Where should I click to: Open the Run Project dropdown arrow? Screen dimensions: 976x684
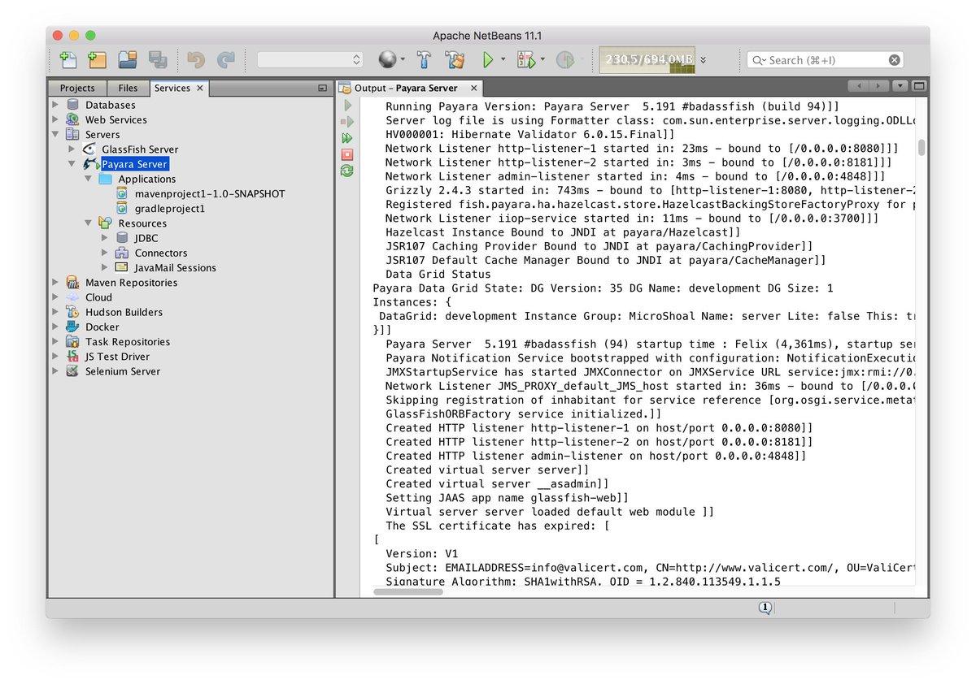pos(503,59)
